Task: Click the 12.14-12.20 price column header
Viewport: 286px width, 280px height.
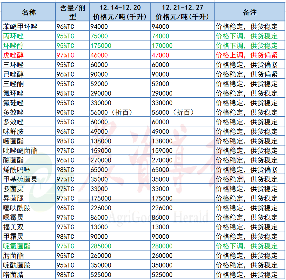Action: point(120,12)
